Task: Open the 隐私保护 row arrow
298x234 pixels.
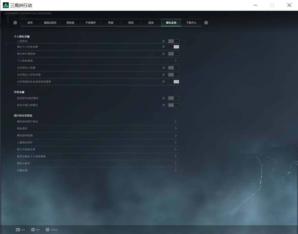Action: [x=176, y=128]
